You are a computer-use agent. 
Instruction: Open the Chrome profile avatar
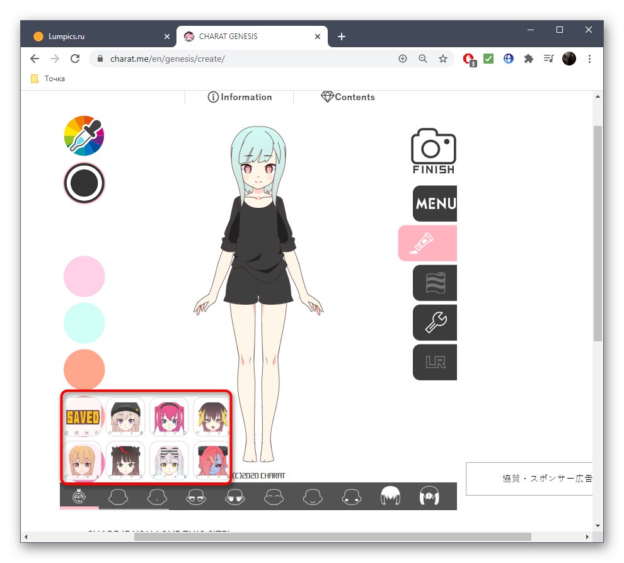tap(569, 59)
